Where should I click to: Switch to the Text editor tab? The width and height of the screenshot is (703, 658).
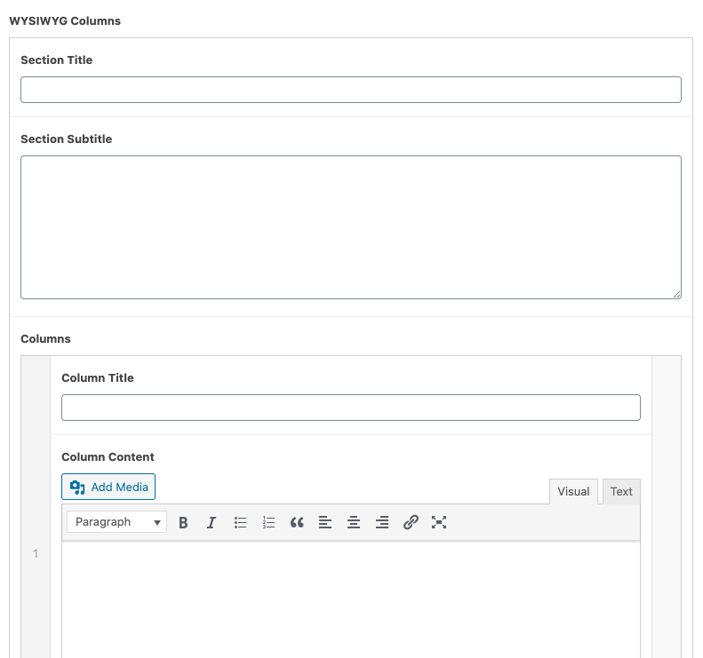pyautogui.click(x=621, y=491)
